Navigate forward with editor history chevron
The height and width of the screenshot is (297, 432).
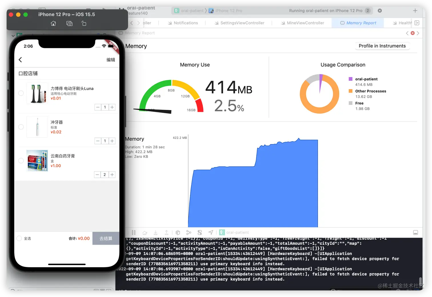(x=139, y=23)
